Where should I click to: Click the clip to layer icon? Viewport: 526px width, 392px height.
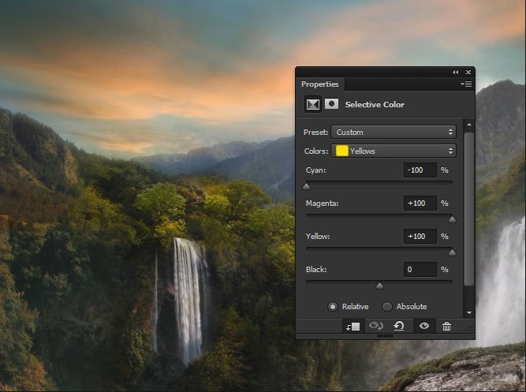(353, 327)
